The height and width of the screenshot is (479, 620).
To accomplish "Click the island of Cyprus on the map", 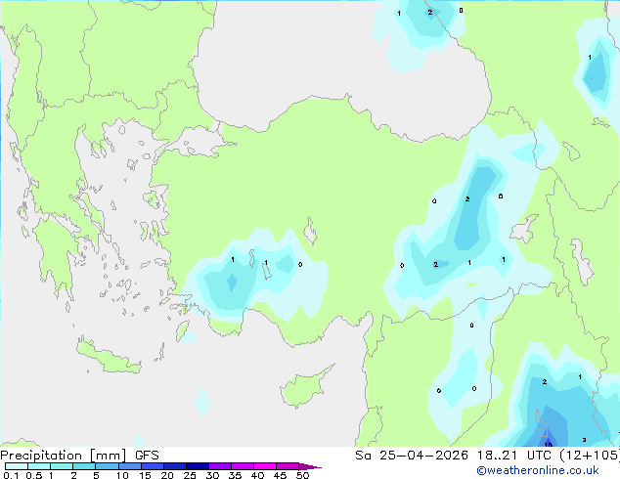I will (304, 388).
